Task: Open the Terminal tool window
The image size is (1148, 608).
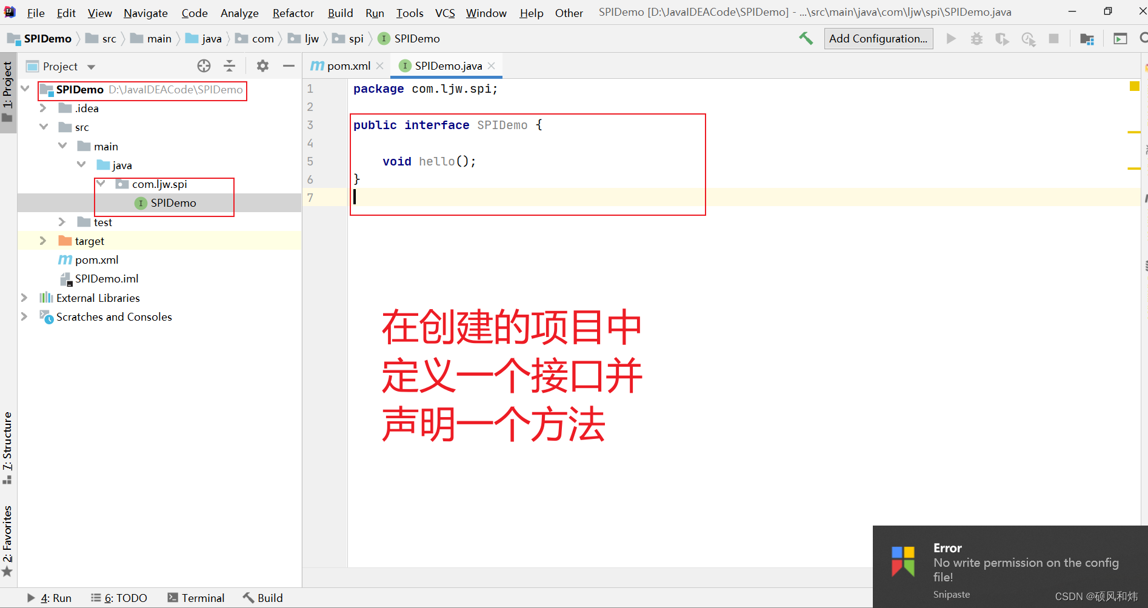Action: tap(196, 598)
